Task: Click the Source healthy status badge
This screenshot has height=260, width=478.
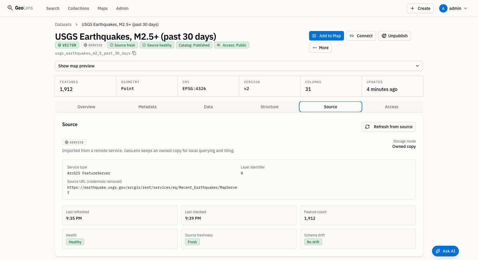Action: tap(157, 45)
